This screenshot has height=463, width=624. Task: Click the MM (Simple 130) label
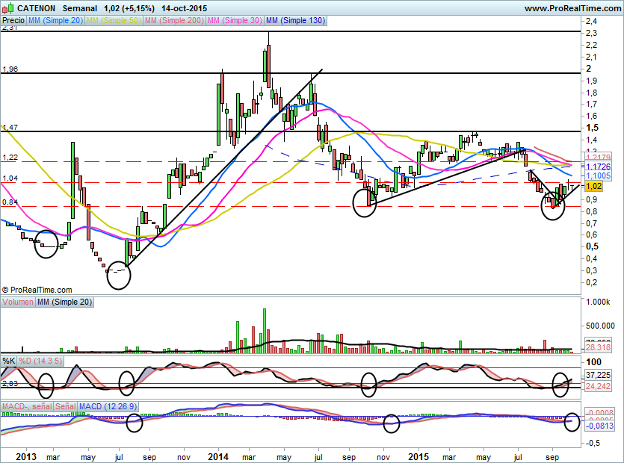296,21
